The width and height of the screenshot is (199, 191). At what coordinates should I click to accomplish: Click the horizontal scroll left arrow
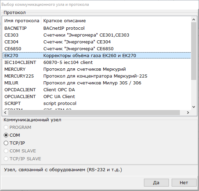tap(5, 113)
